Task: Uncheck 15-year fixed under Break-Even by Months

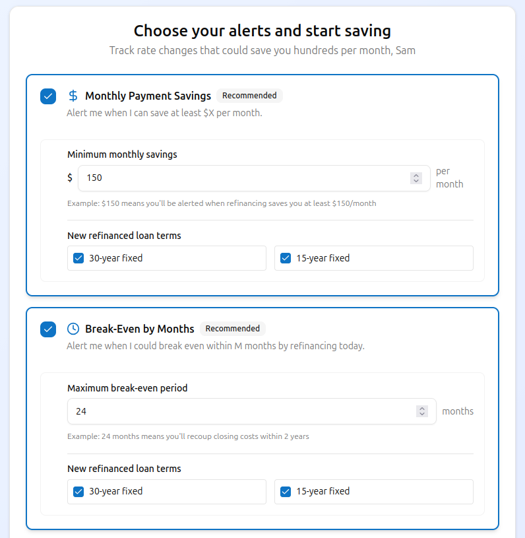Action: coord(286,491)
